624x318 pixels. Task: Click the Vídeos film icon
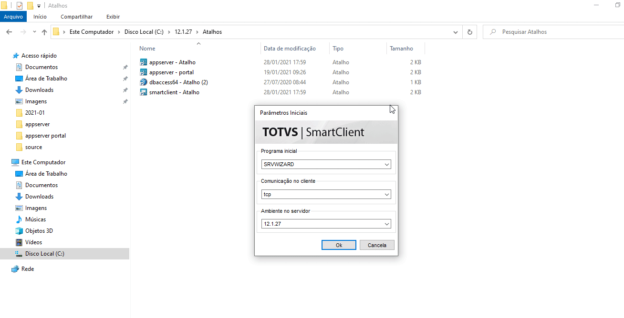pos(19,242)
